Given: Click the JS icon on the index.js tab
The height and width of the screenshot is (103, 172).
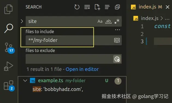Looking at the screenshot, I should [133, 7].
